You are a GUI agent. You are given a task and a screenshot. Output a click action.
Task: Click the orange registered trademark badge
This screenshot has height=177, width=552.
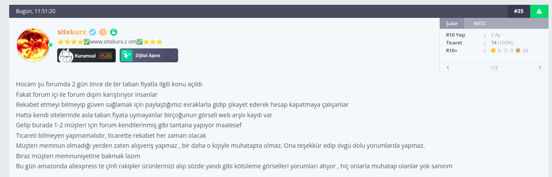coord(103,32)
